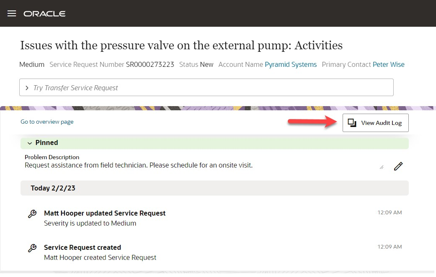The width and height of the screenshot is (436, 277).
Task: Open the Service Request created activity entry
Action: click(83, 247)
